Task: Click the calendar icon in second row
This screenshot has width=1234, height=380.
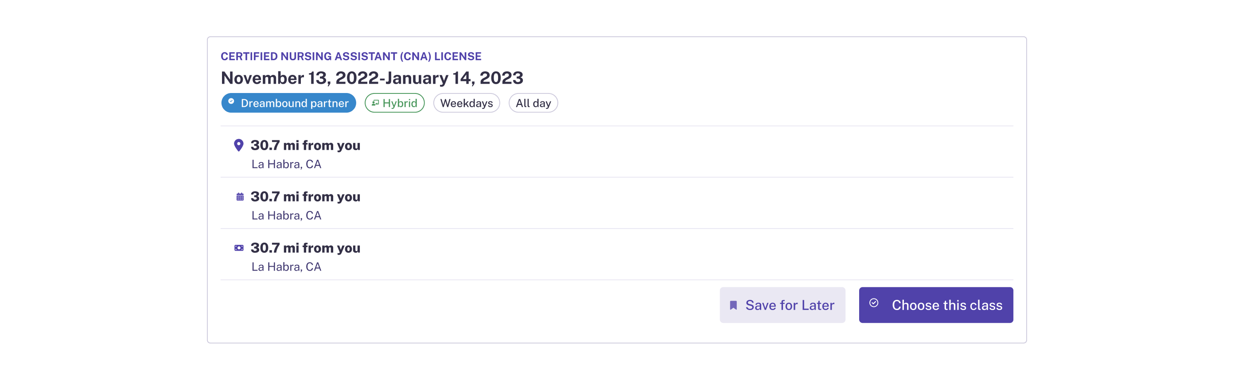Action: (240, 197)
